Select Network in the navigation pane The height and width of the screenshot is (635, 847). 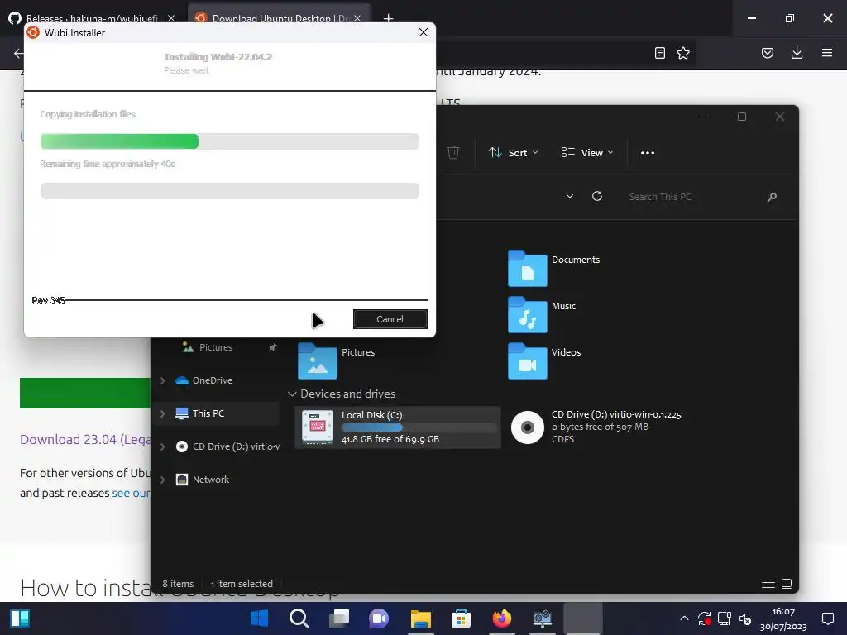point(211,480)
